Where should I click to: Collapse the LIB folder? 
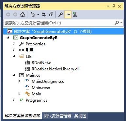tap(14, 57)
